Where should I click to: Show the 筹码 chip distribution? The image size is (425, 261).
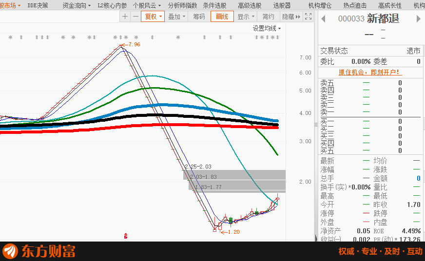[x=199, y=17]
